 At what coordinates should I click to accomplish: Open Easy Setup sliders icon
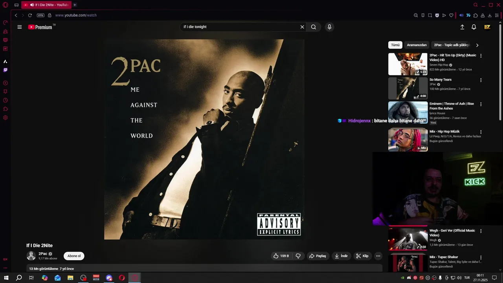[497, 15]
